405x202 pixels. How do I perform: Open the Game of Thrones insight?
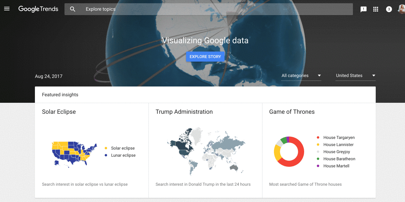click(292, 112)
